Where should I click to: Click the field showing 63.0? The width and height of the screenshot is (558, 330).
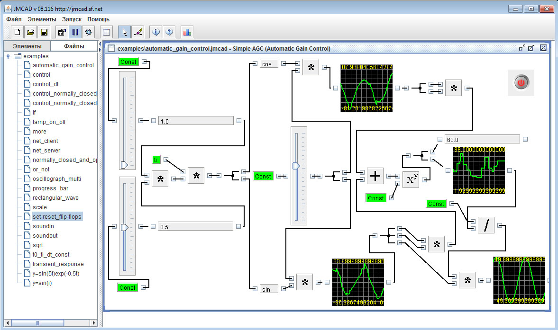[x=482, y=140]
